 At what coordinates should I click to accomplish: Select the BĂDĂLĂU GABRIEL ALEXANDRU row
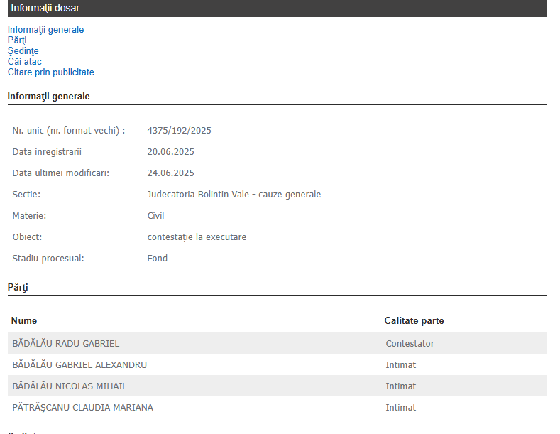tap(79, 365)
